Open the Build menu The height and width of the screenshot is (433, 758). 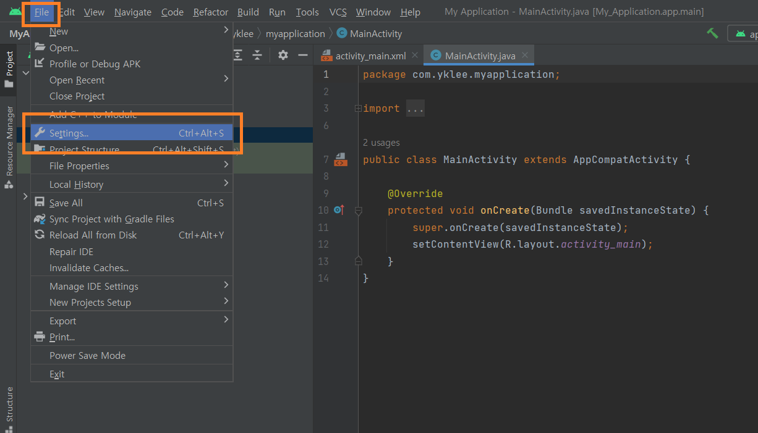pyautogui.click(x=249, y=12)
